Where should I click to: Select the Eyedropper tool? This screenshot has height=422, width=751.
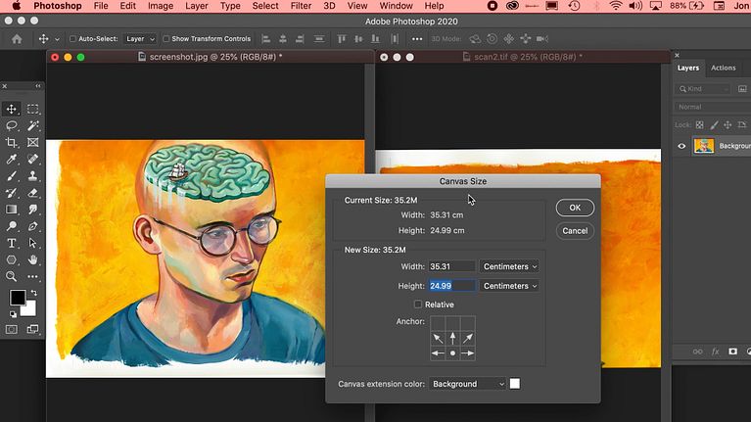click(x=12, y=160)
